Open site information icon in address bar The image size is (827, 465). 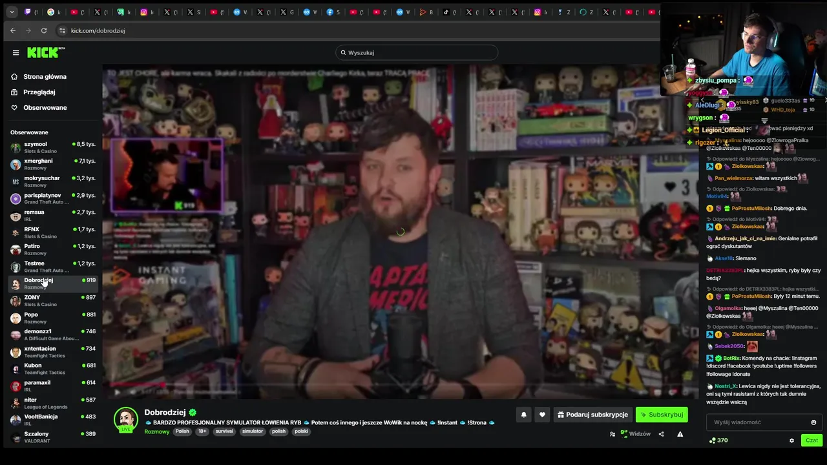click(x=62, y=30)
